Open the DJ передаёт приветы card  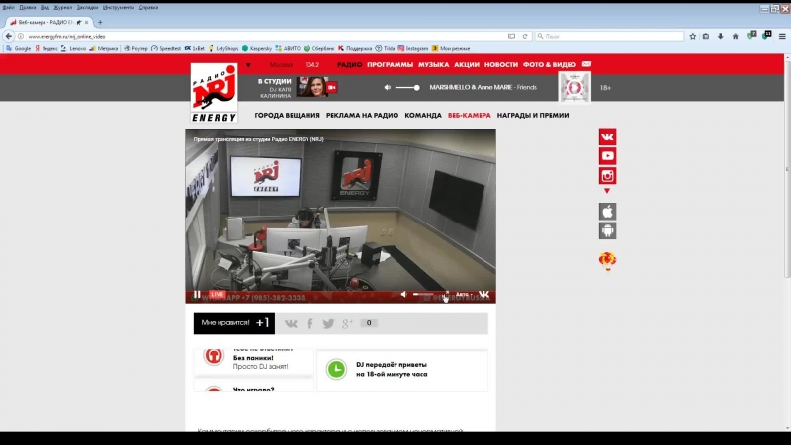402,369
